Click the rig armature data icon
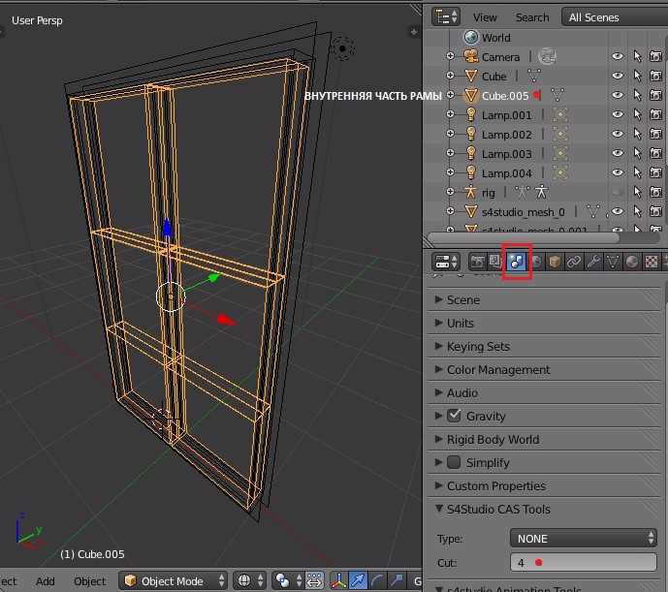This screenshot has width=668, height=592. click(x=523, y=192)
